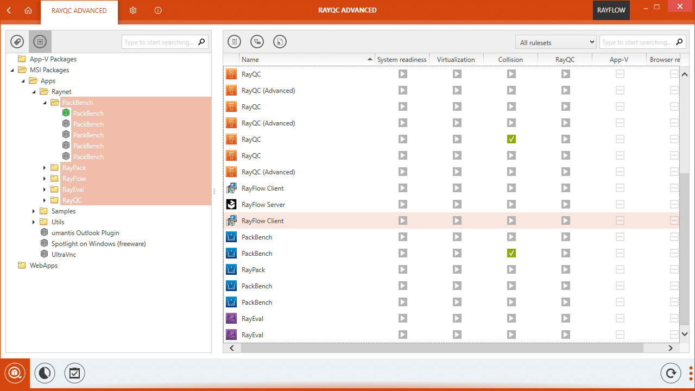This screenshot has width=695, height=391.
Task: Open the pie chart view in bottom bar
Action: pos(45,373)
